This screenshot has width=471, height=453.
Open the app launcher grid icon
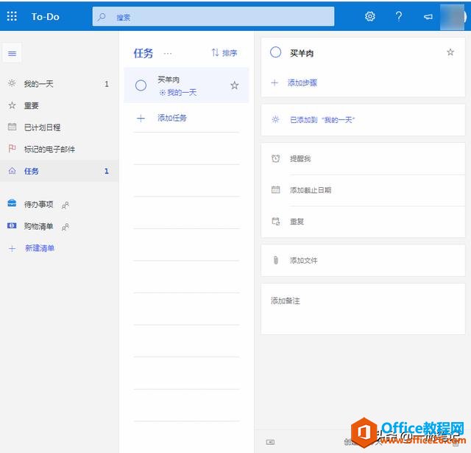tap(12, 16)
